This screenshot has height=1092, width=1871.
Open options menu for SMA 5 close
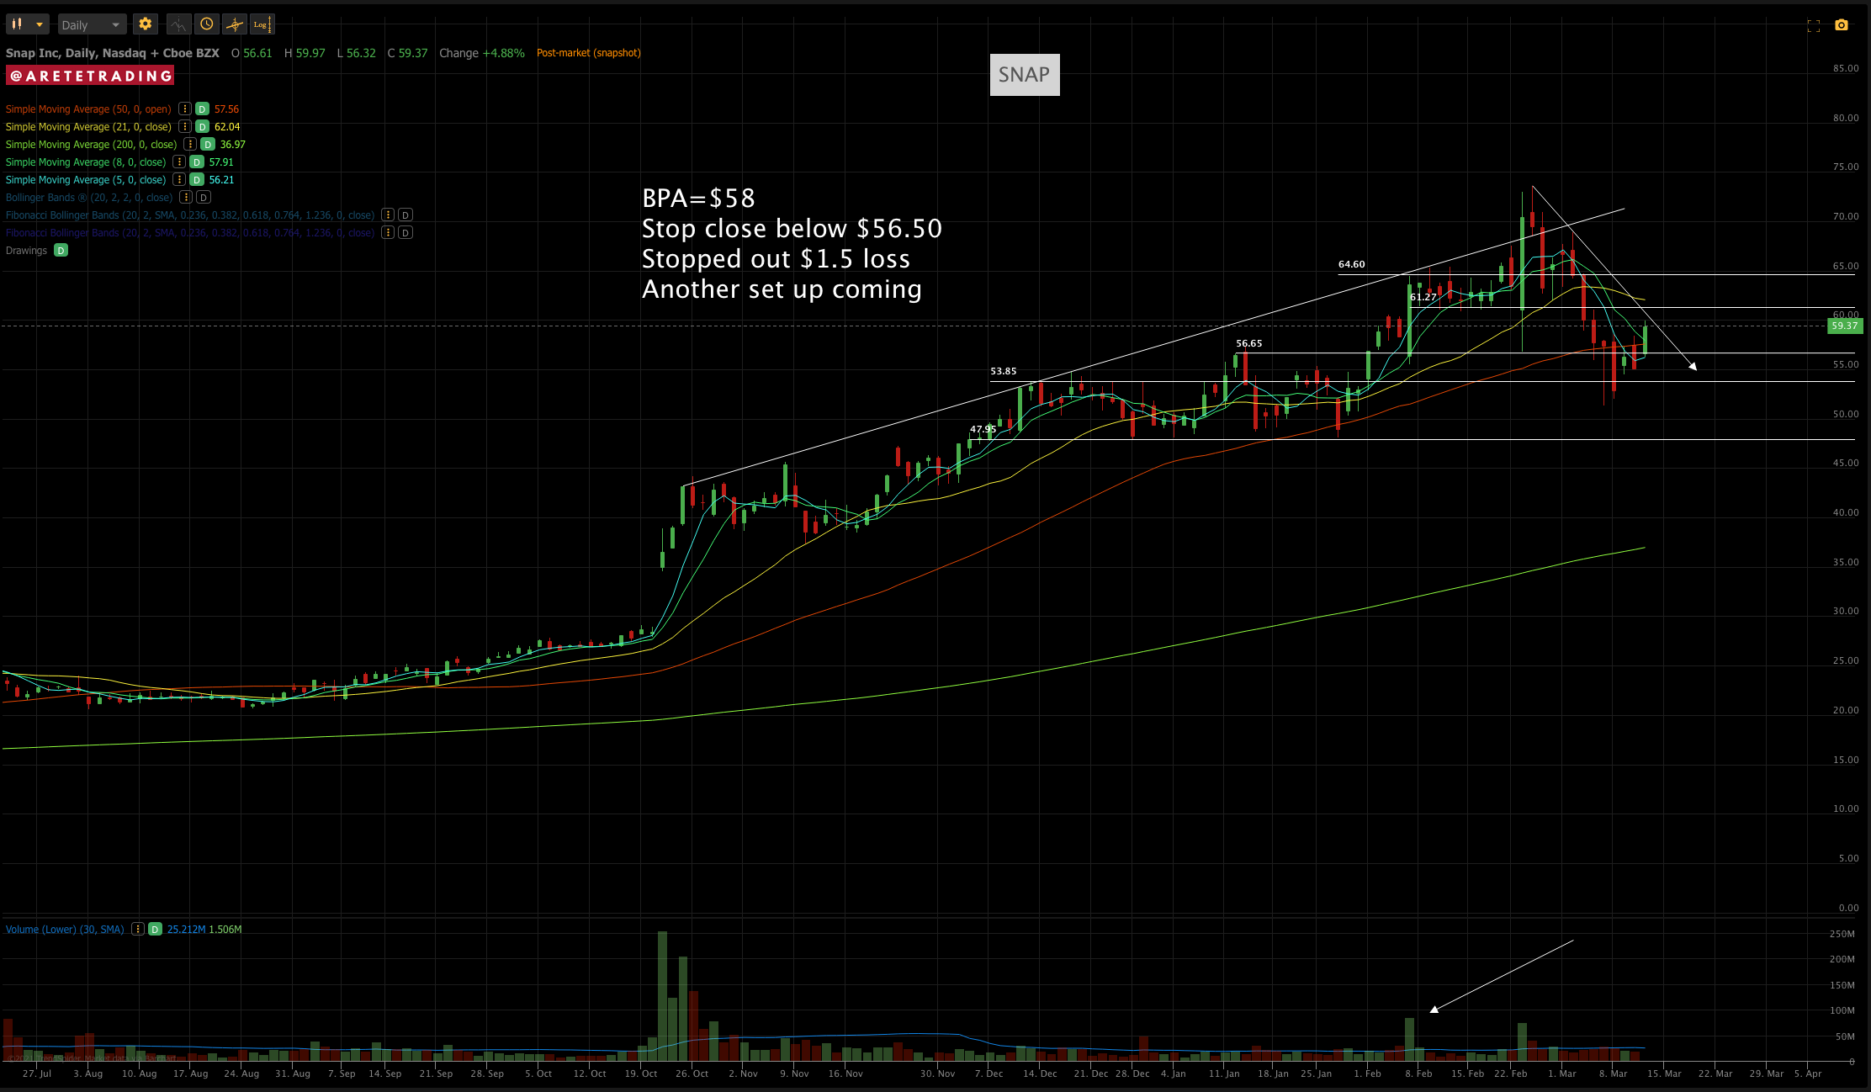click(x=179, y=180)
